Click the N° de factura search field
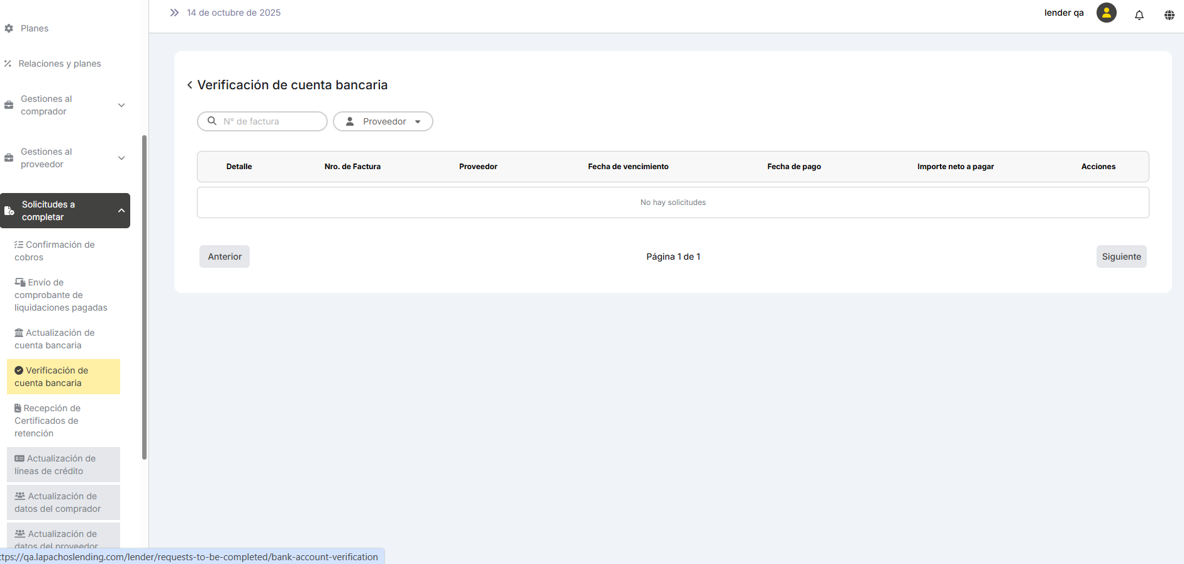 point(272,121)
